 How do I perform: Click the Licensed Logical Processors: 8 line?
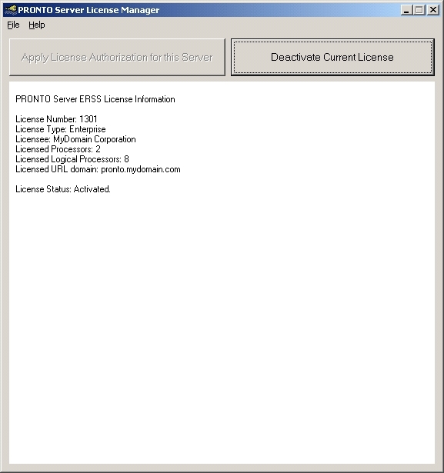coord(72,159)
